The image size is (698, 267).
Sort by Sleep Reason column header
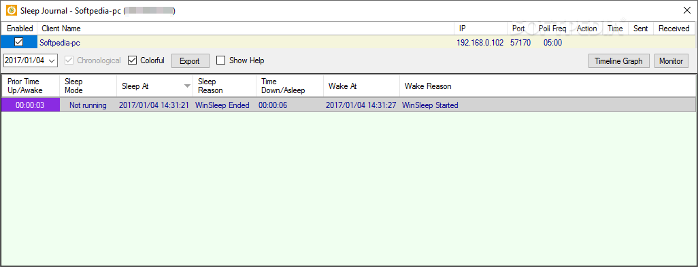(x=225, y=86)
